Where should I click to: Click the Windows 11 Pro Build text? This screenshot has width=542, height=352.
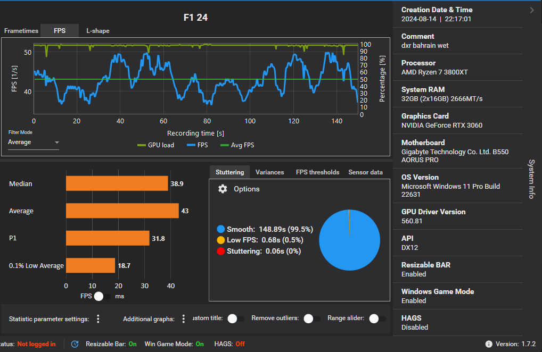coord(451,190)
